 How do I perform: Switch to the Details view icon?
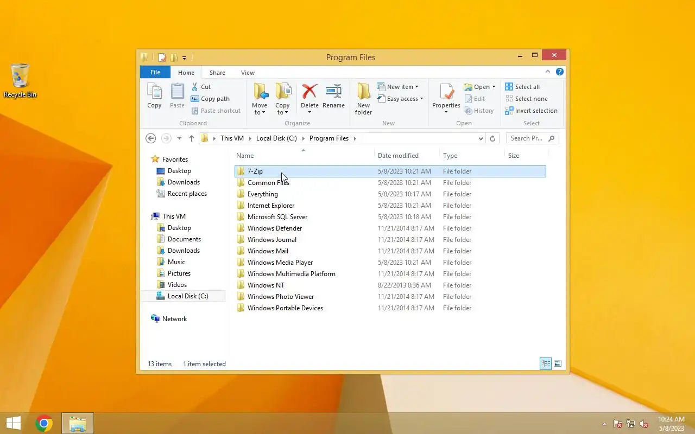(x=546, y=364)
